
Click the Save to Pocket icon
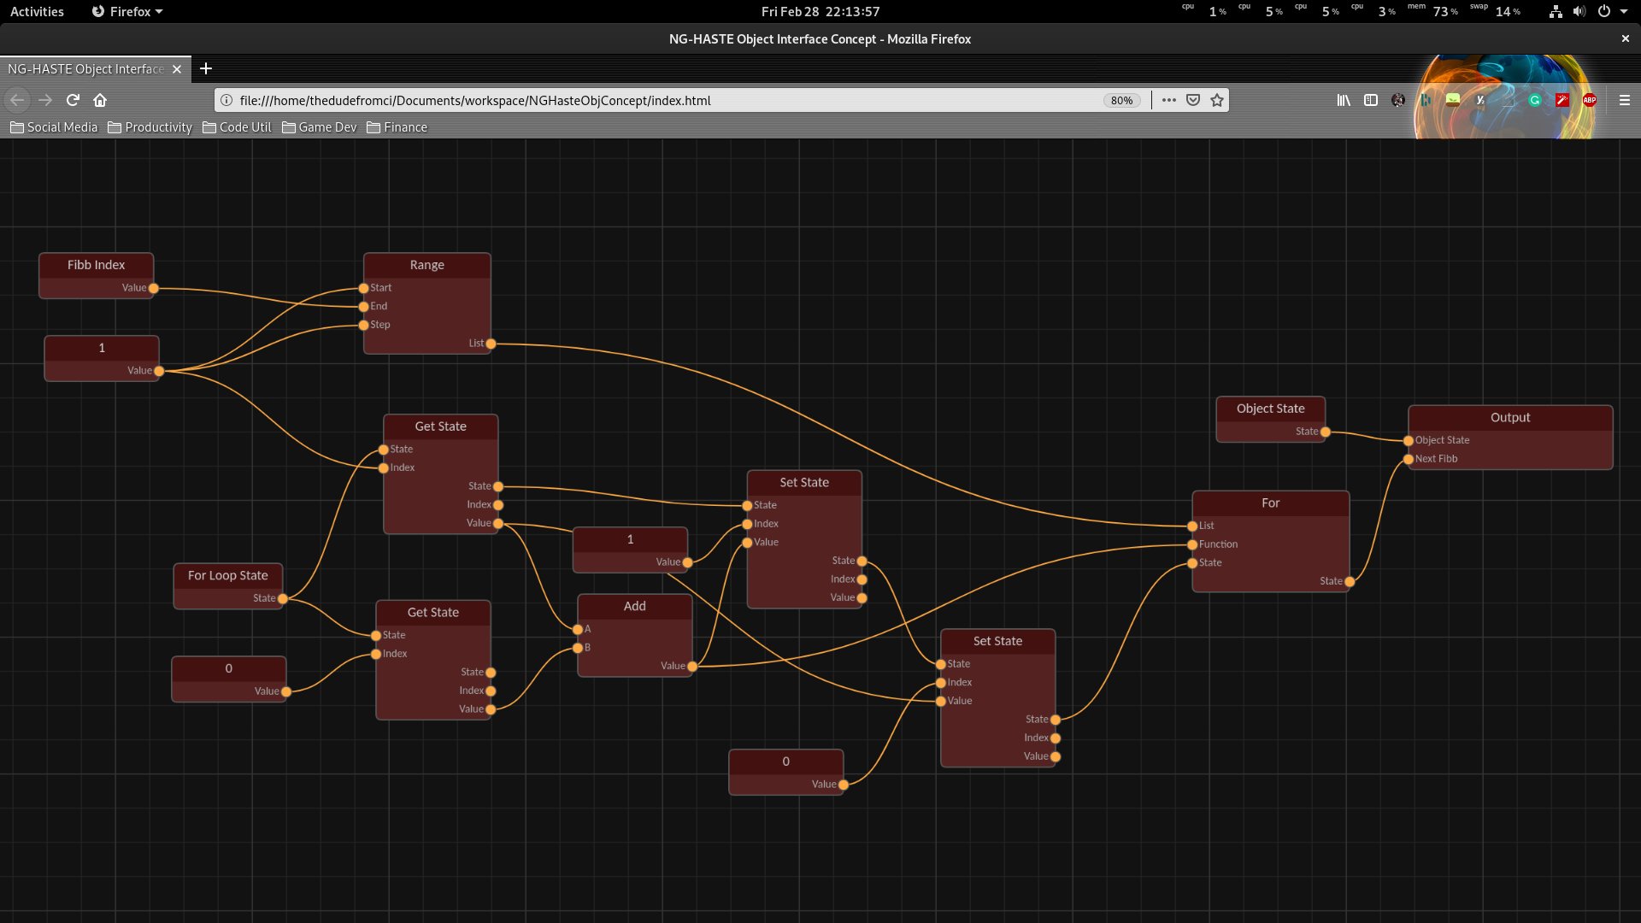1193,100
